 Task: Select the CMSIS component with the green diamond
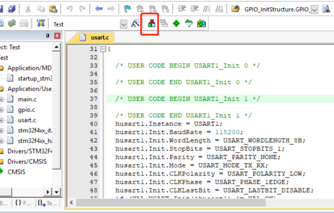coord(16,172)
